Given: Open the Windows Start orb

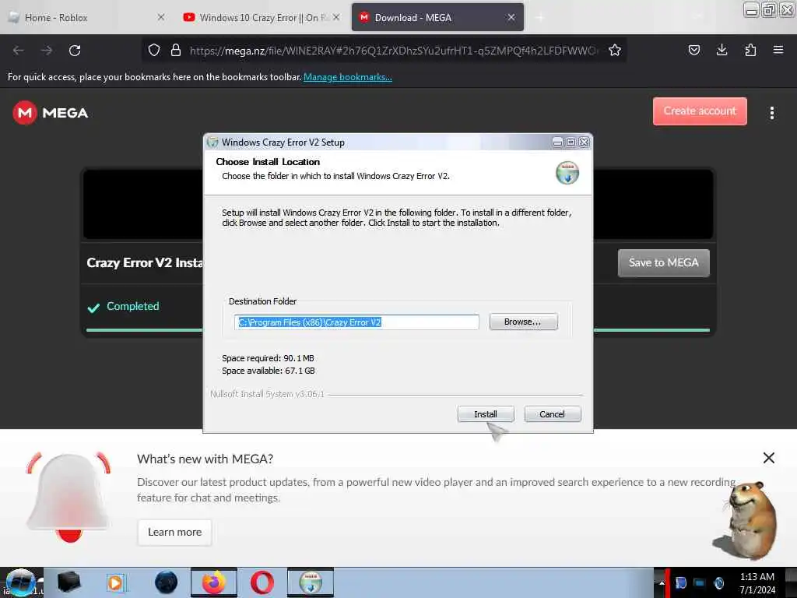Looking at the screenshot, I should (x=20, y=582).
